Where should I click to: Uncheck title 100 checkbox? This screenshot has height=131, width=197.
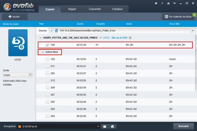[47, 45]
